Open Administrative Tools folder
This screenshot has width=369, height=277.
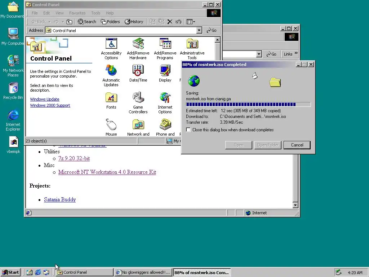192,49
